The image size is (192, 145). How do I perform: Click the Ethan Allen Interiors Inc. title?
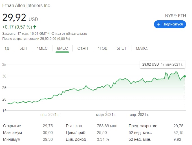click(27, 6)
